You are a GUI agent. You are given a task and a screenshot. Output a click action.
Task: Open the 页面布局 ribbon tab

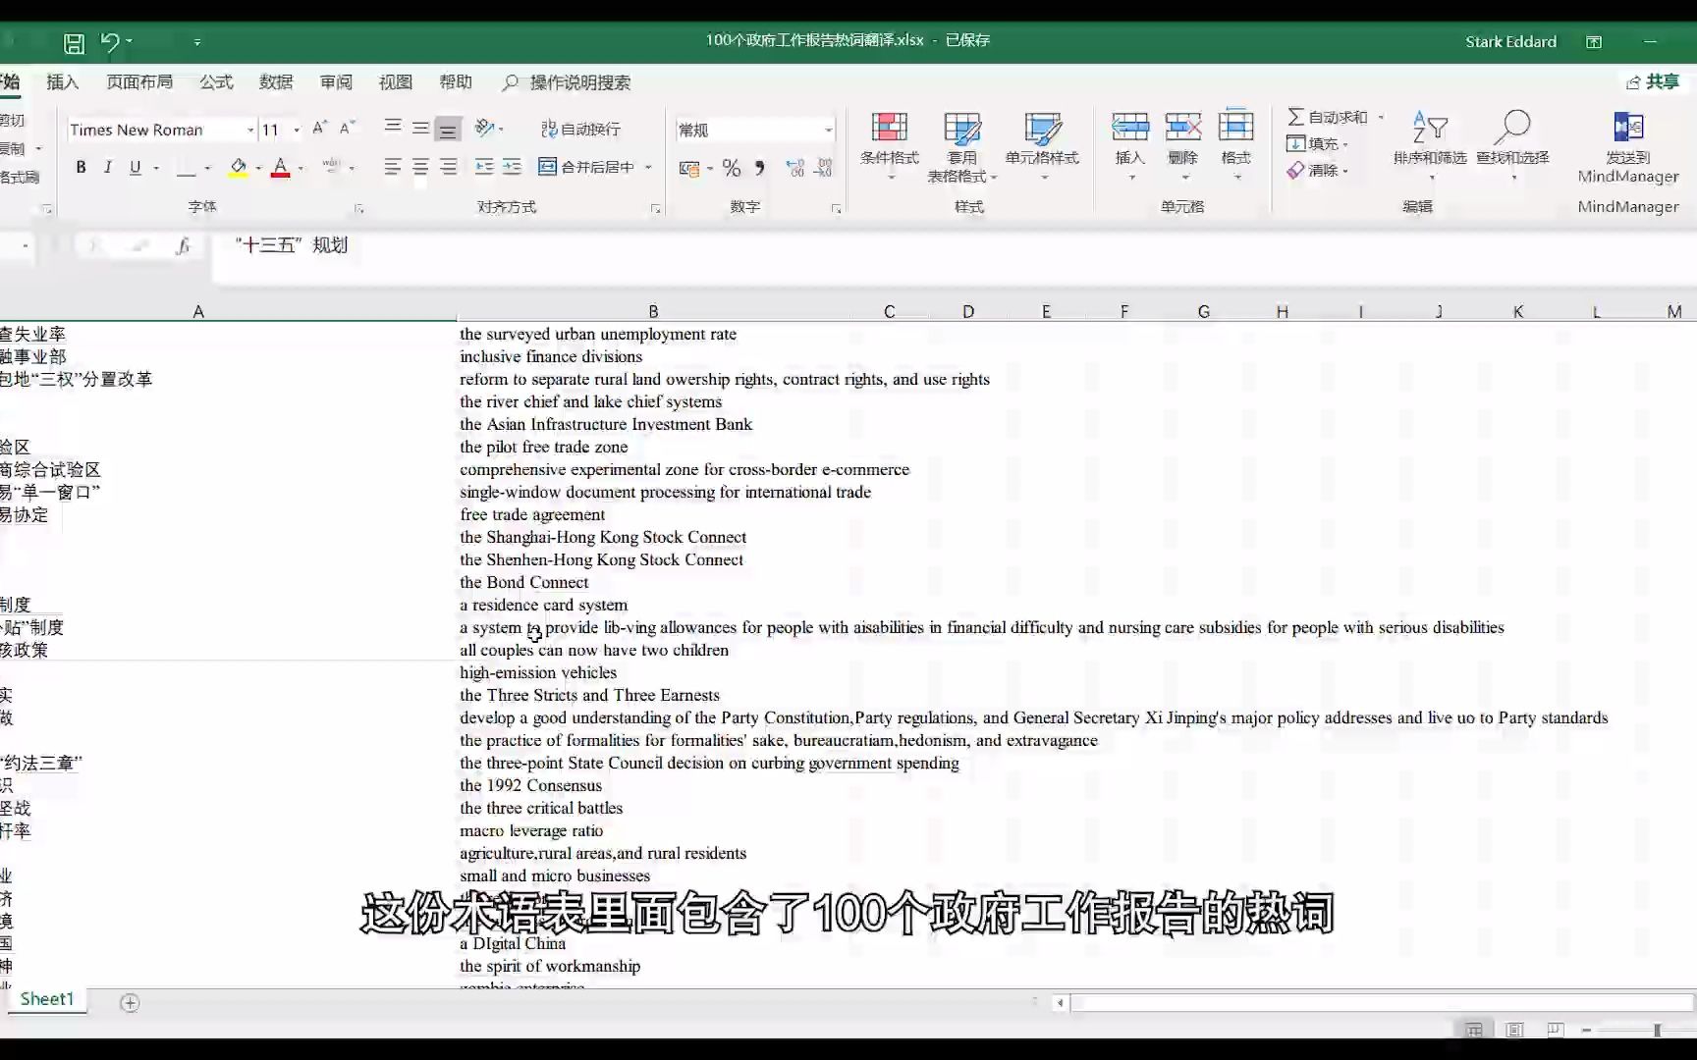point(139,82)
